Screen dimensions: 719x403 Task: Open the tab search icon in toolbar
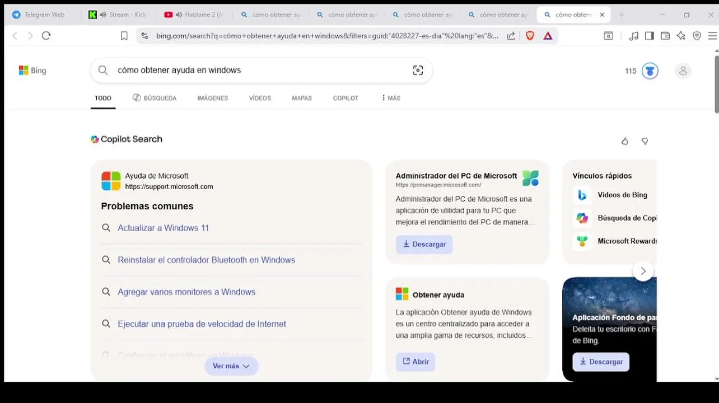click(609, 36)
